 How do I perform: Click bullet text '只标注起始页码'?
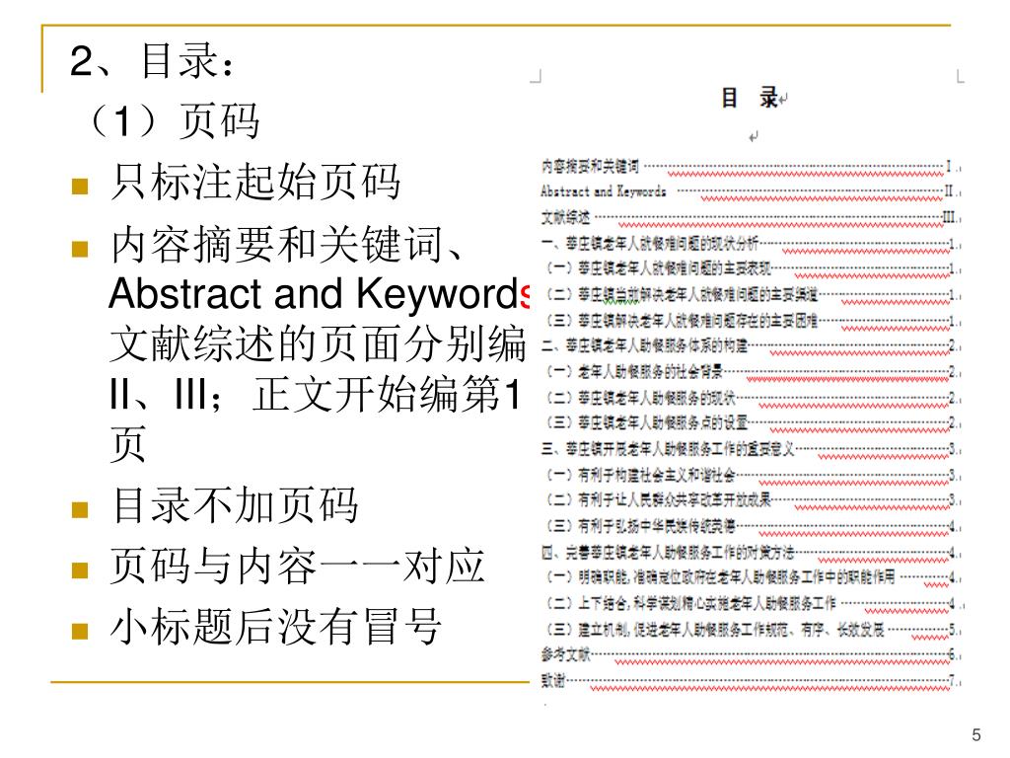[x=255, y=182]
